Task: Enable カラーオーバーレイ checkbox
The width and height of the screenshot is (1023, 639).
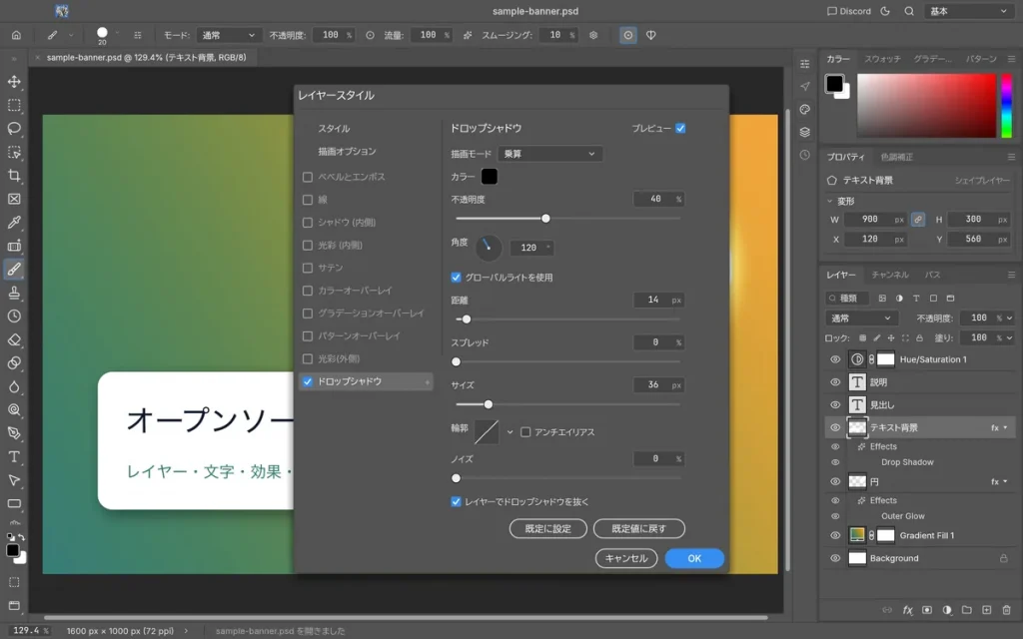Action: click(308, 291)
